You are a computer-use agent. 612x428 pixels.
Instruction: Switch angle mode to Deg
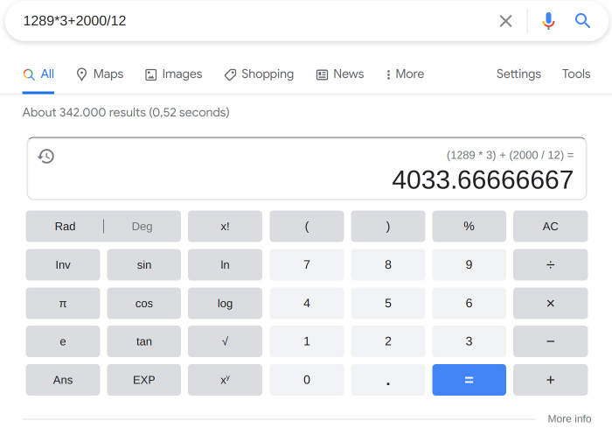tap(142, 227)
